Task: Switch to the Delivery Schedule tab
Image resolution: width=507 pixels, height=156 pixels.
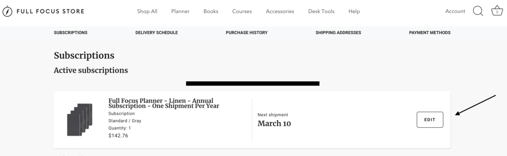Action: point(156,32)
